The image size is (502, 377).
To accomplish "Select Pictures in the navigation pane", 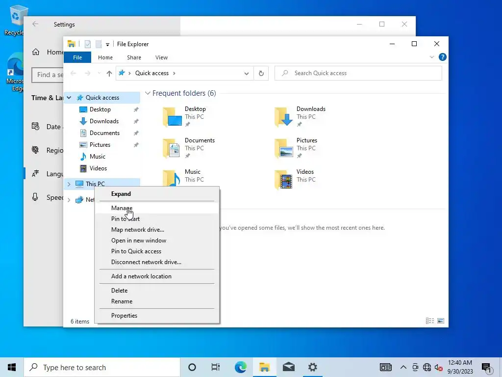I will [x=100, y=145].
